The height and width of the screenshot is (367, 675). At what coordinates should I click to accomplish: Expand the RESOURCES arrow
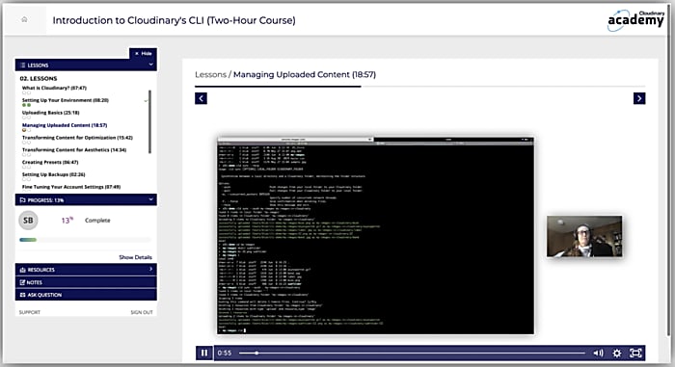point(150,270)
